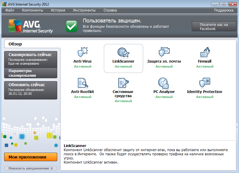This screenshot has width=239, height=173.
Task: Click the Anti-Rootkit label text
Action: [82, 92]
